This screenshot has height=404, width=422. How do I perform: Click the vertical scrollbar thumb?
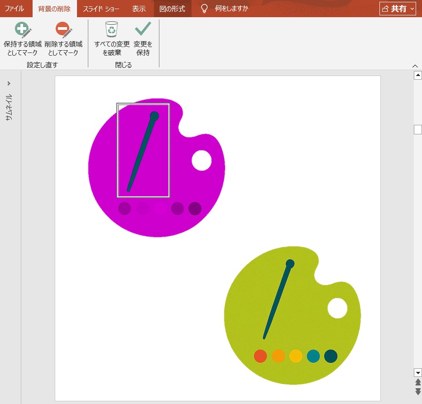[x=417, y=130]
